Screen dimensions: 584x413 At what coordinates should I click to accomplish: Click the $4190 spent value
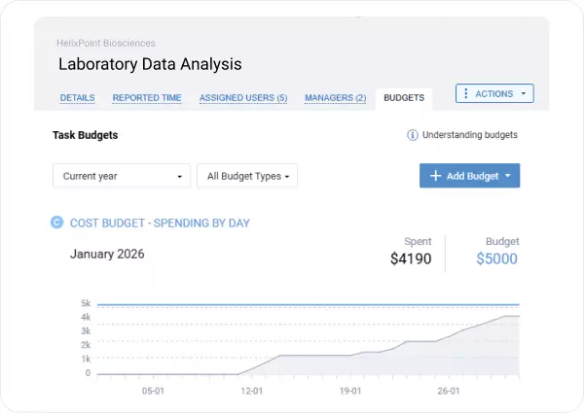coord(411,258)
